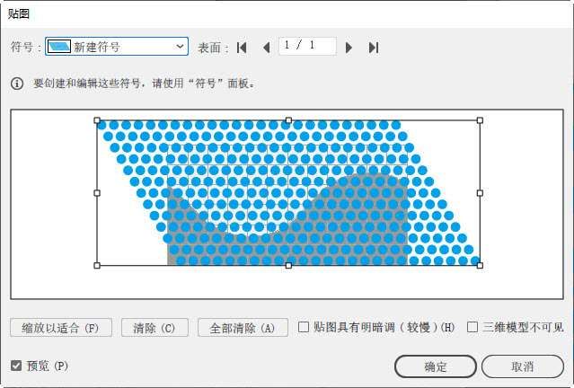Confirm with the 确定 button
This screenshot has height=388, width=574.
[x=436, y=366]
